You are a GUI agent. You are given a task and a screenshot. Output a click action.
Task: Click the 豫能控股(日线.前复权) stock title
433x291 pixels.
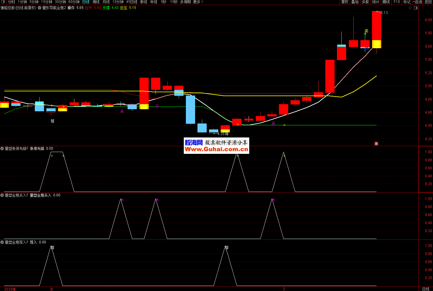[18, 8]
